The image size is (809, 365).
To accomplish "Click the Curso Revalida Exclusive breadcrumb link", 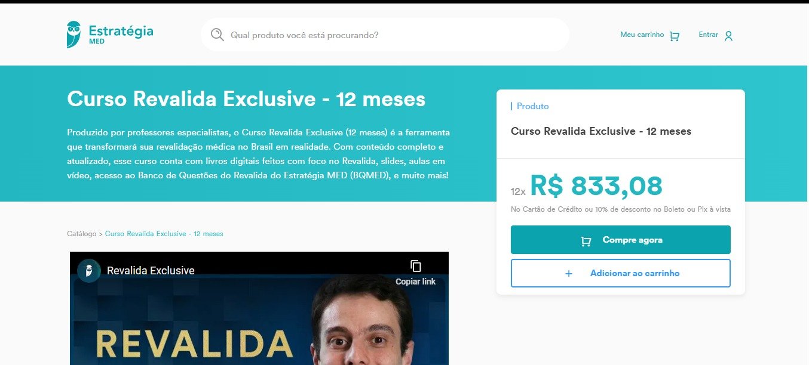I will coord(164,234).
